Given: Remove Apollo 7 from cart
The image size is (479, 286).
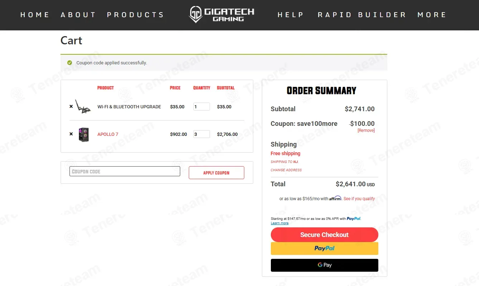Looking at the screenshot, I should click(x=71, y=134).
